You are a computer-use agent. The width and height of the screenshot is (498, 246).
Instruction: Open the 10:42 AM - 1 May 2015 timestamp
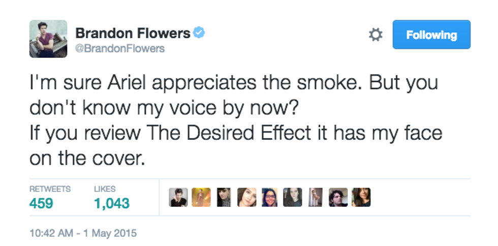[83, 234]
